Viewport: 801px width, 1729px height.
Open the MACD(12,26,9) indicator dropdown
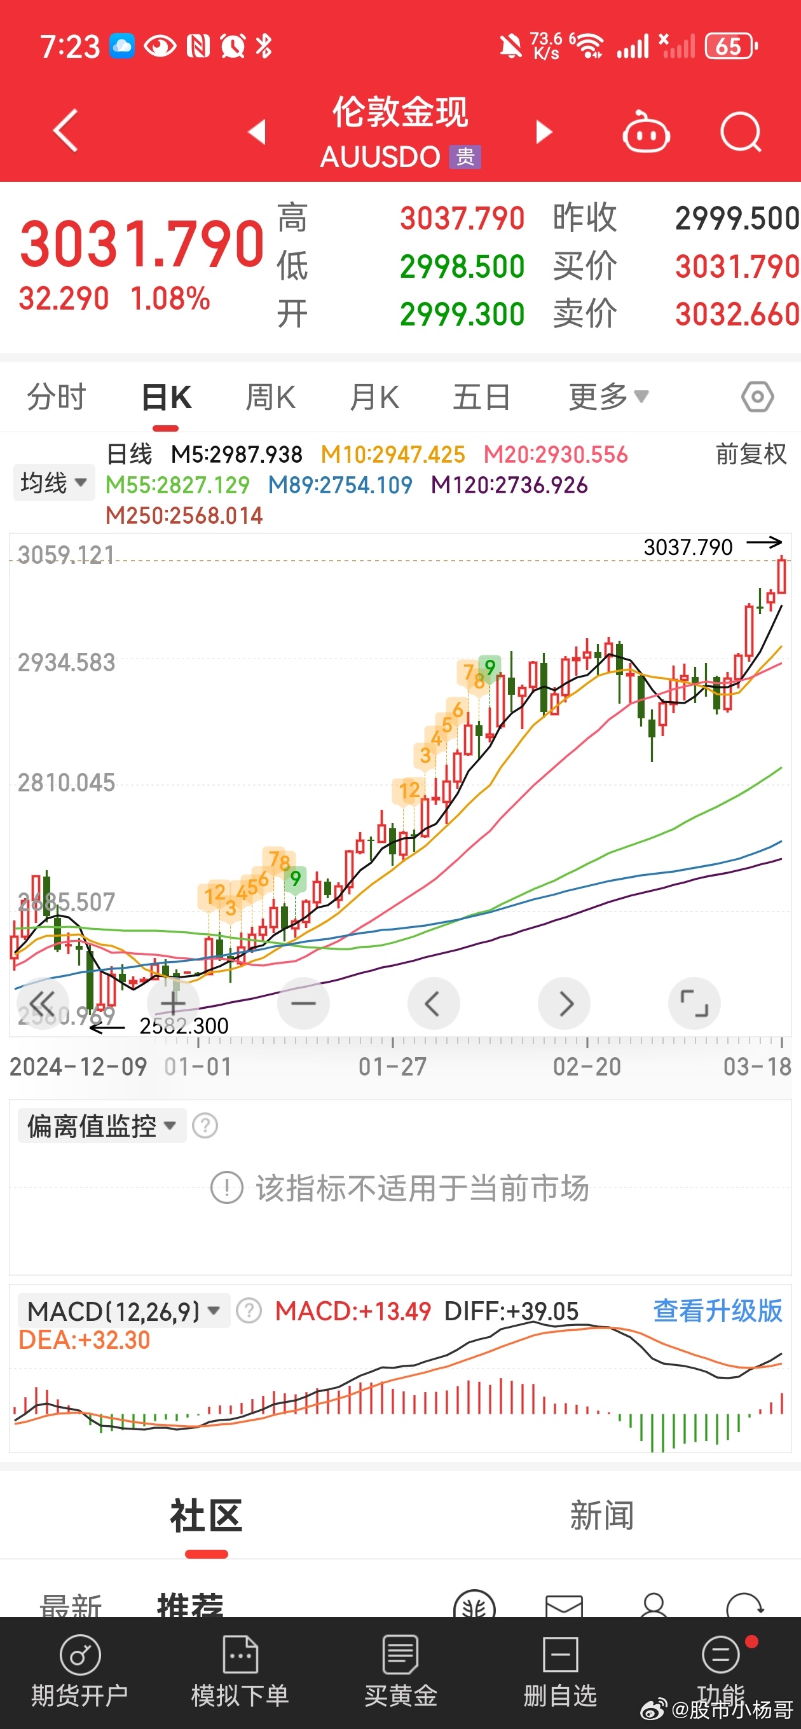point(123,1311)
